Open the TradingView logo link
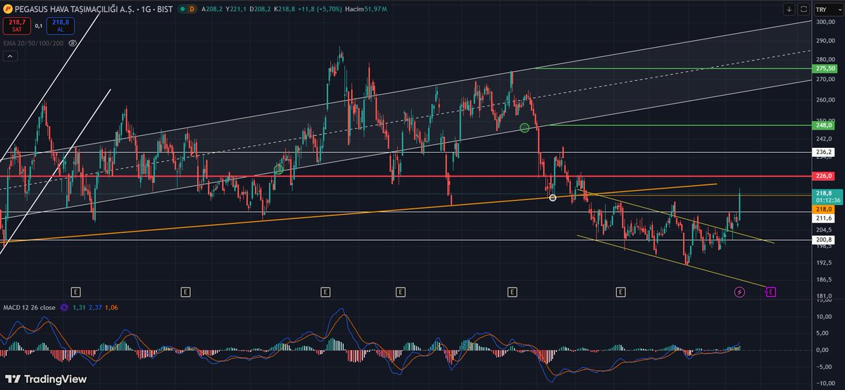 (x=45, y=379)
